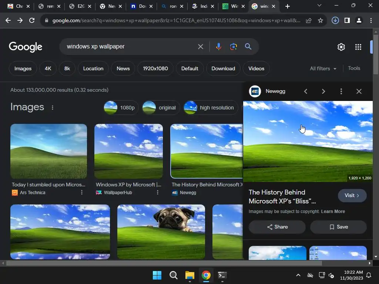The height and width of the screenshot is (284, 379).
Task: Open WallpaperHub result options menu
Action: [x=158, y=192]
